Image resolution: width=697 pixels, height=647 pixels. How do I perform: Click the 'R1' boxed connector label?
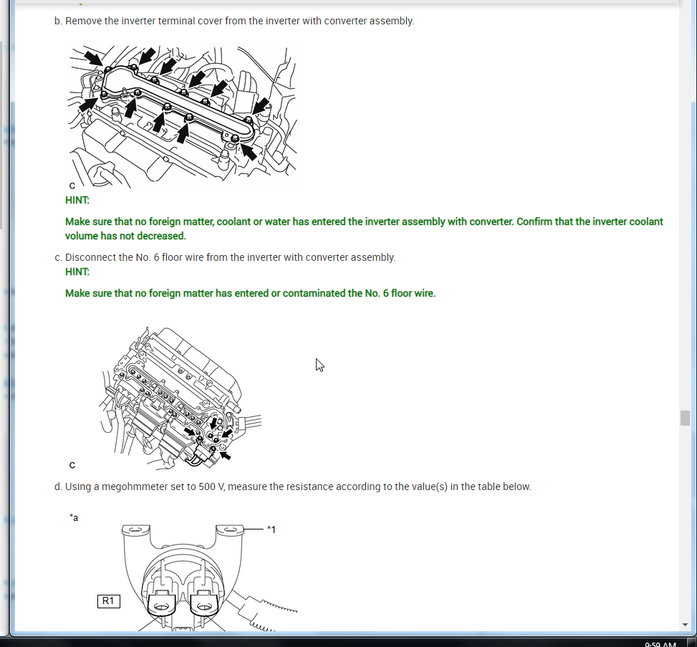[108, 601]
